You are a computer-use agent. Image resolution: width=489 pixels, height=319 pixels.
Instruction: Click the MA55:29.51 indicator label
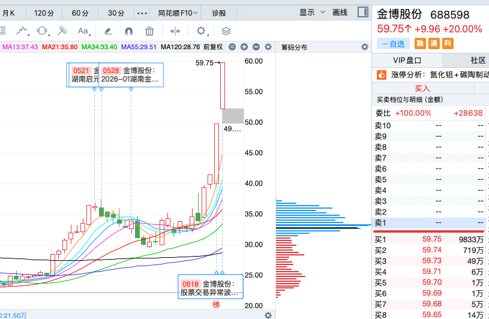pyautogui.click(x=139, y=47)
